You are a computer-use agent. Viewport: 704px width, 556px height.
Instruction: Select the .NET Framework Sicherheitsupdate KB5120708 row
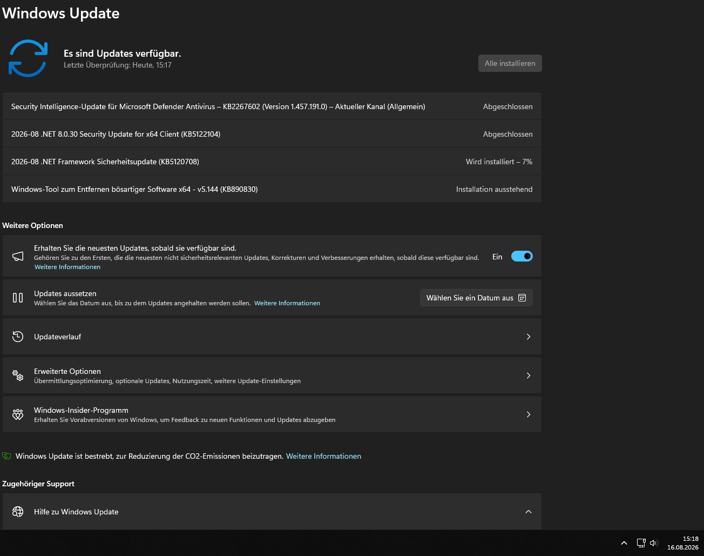[x=272, y=162]
